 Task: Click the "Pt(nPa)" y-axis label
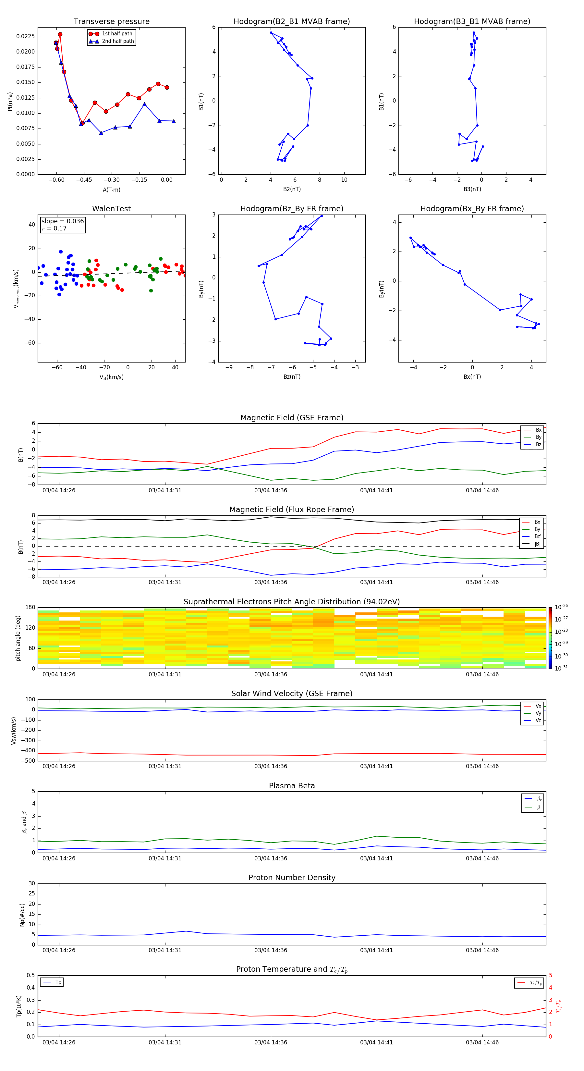pyautogui.click(x=10, y=101)
